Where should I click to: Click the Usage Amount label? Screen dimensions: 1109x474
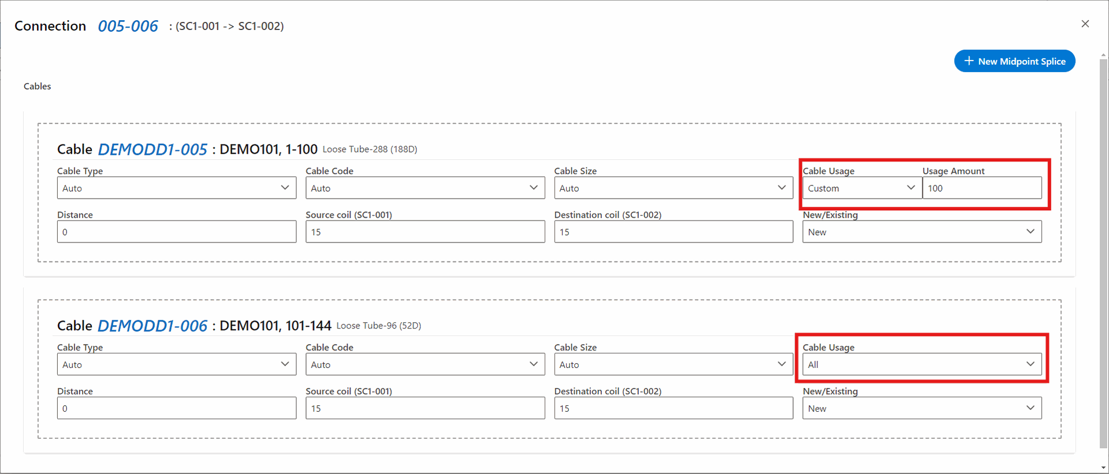point(954,171)
